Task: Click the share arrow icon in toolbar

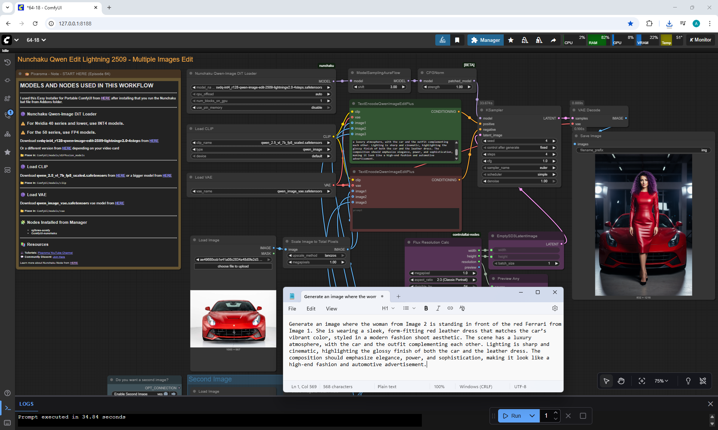Action: pyautogui.click(x=553, y=40)
